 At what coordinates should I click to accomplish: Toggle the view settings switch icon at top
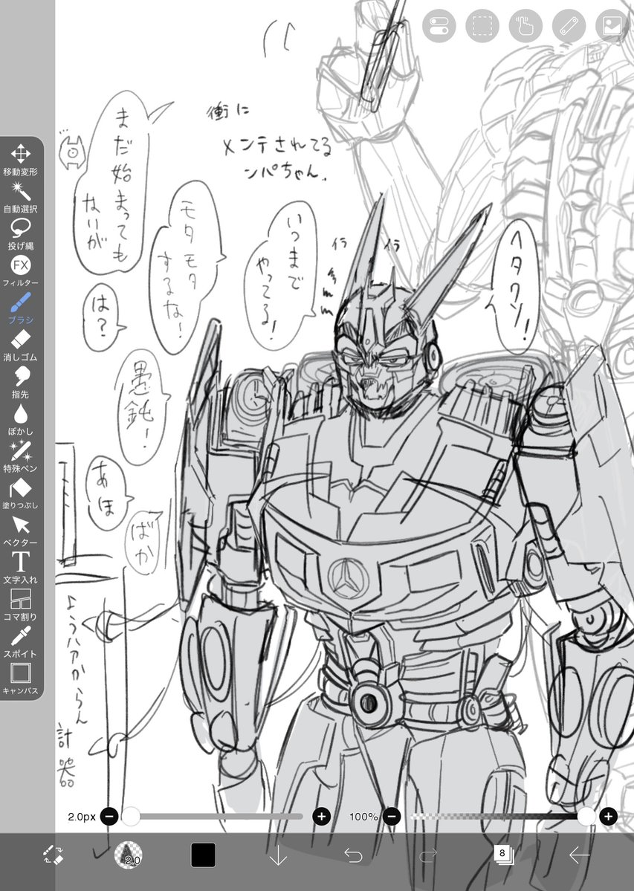(439, 25)
